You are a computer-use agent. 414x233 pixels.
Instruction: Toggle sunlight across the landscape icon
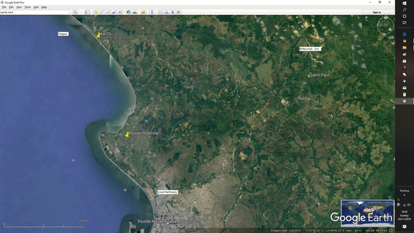[135, 12]
